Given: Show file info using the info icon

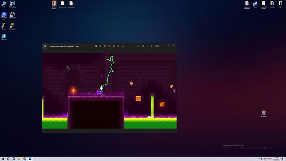Looking at the screenshot, I should pos(114,46).
